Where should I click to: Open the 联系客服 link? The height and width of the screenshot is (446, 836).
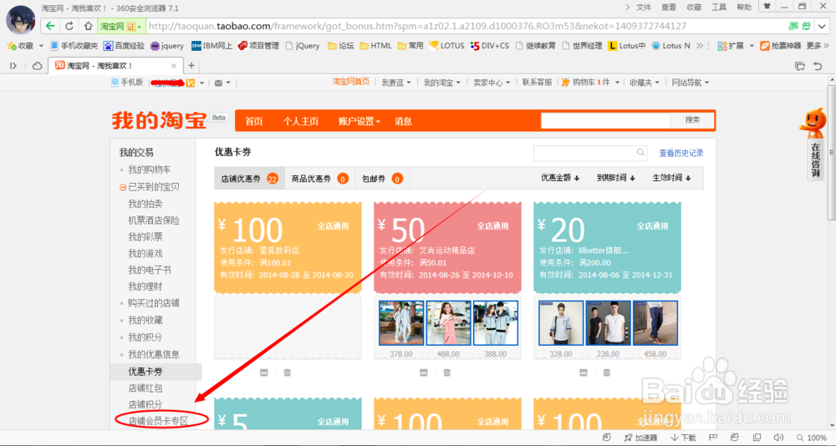coord(537,83)
